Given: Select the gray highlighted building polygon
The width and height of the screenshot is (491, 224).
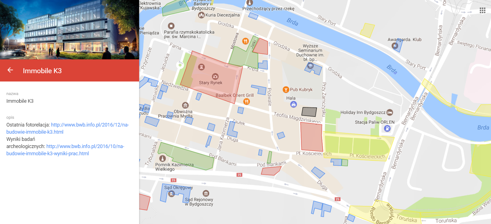Looking at the screenshot, I should tap(309, 112).
